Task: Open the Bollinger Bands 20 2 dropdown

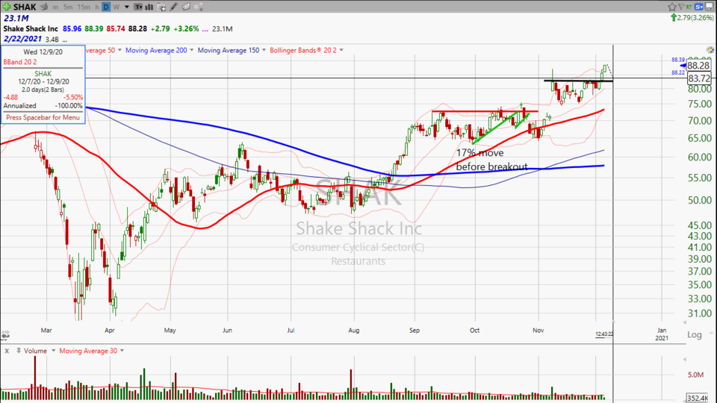Action: click(341, 50)
